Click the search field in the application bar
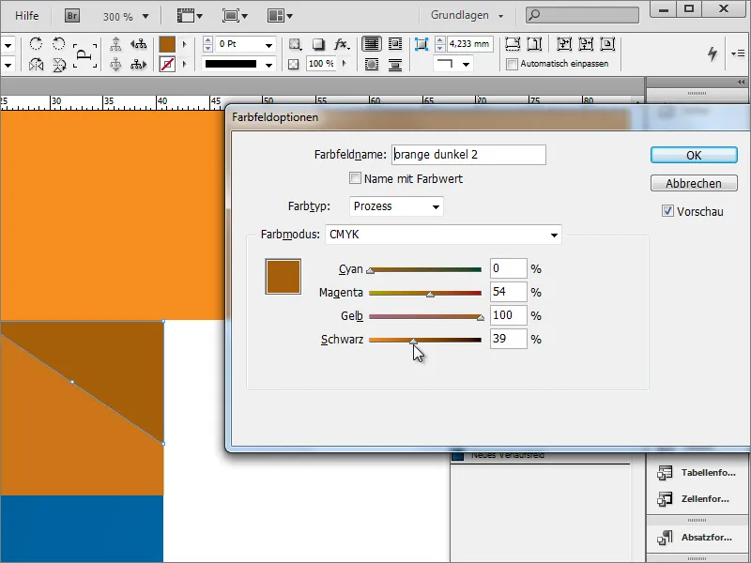The width and height of the screenshot is (751, 563). (x=582, y=15)
